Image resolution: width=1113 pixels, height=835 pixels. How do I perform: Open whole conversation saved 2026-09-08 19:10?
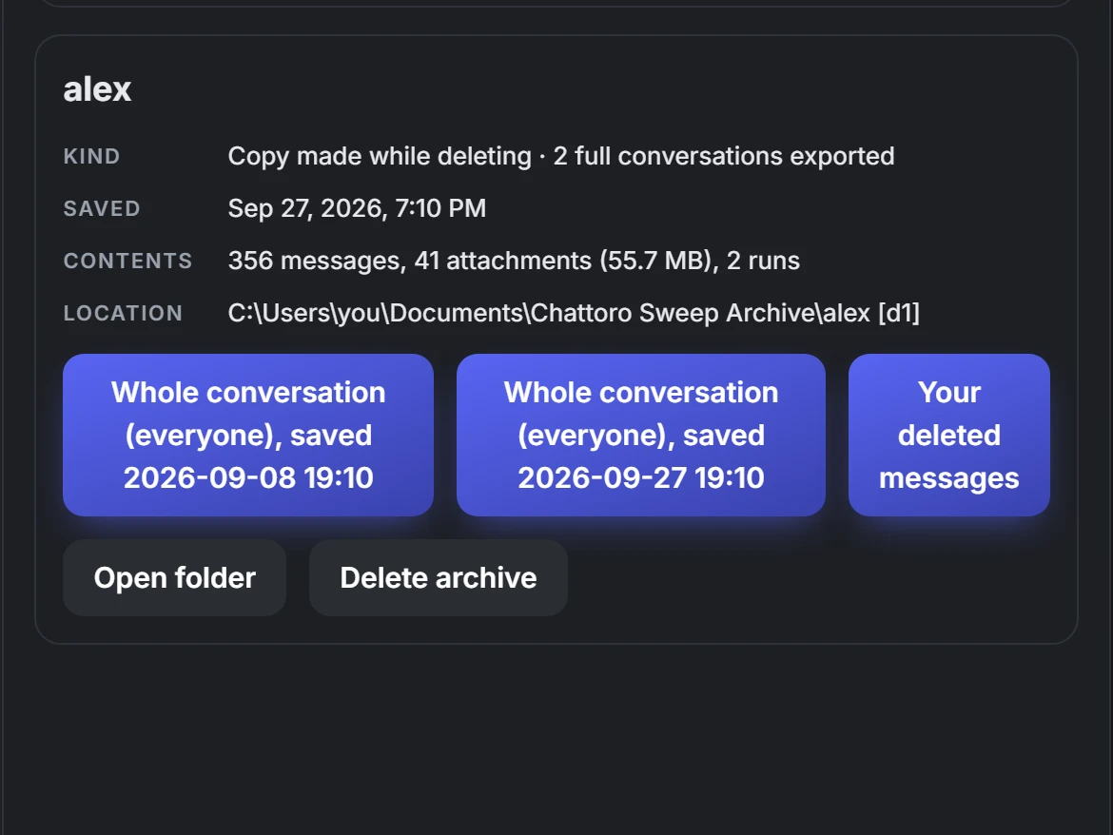pos(247,435)
